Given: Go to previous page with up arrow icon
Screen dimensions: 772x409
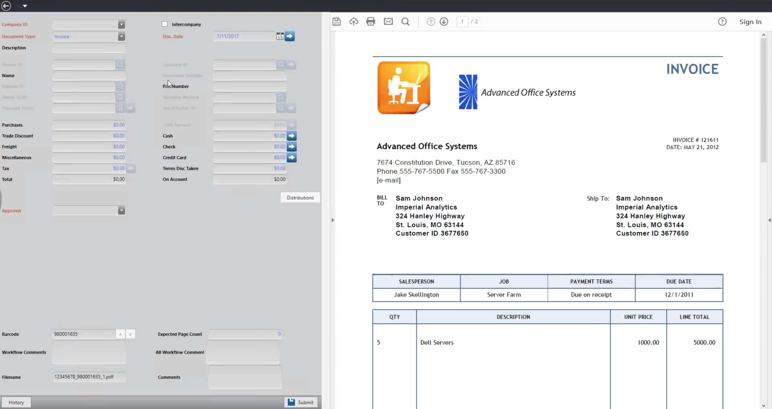Looking at the screenshot, I should coord(431,21).
